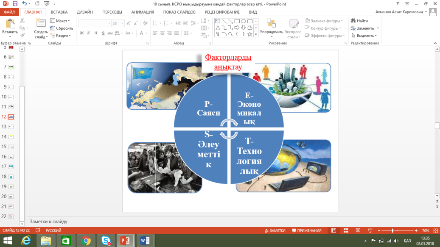Toggle the Notes (Заметки) pane
This screenshot has height=247, width=440.
275,230
